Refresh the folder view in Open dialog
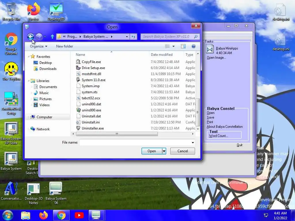The width and height of the screenshot is (295, 221). pos(133,37)
